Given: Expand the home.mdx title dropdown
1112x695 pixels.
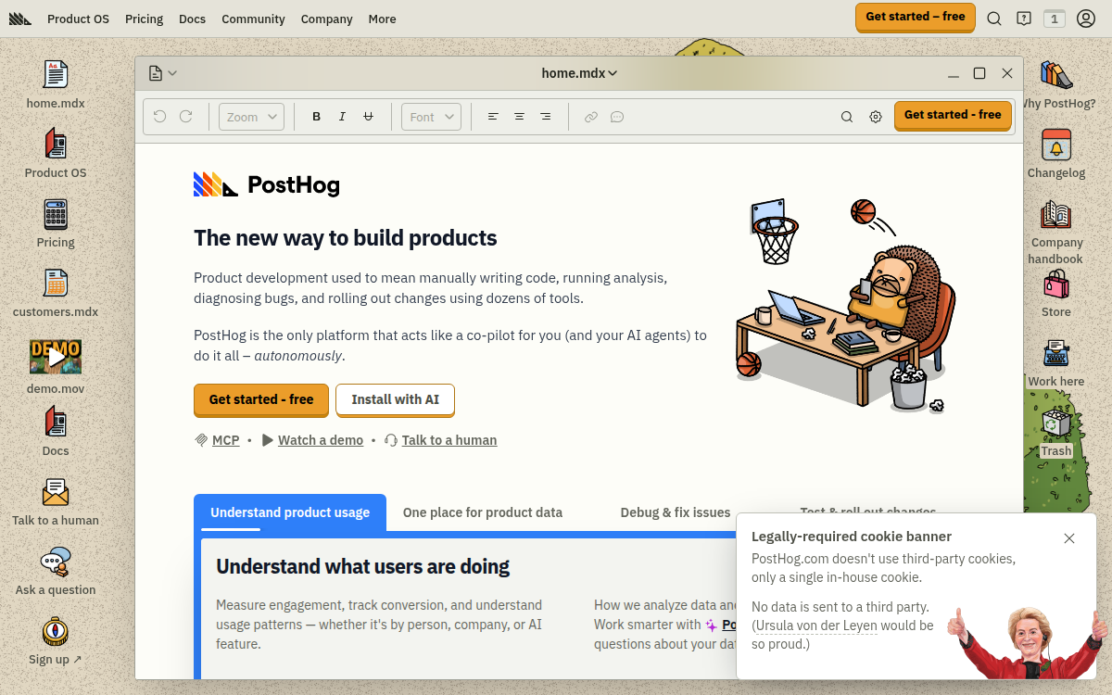Looking at the screenshot, I should pos(579,73).
